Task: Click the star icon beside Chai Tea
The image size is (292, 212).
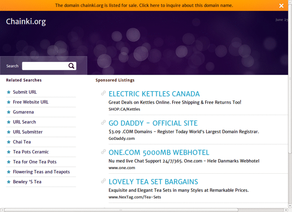Action: tap(8, 142)
